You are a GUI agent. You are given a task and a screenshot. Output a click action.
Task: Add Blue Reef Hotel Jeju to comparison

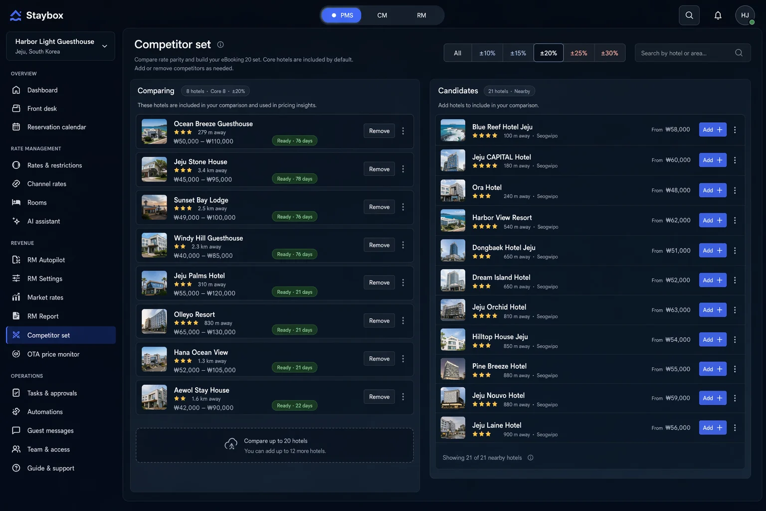coord(713,130)
